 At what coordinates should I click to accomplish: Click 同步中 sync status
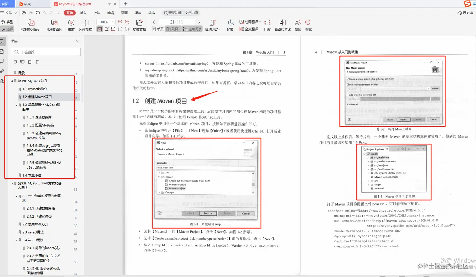(x=465, y=13)
